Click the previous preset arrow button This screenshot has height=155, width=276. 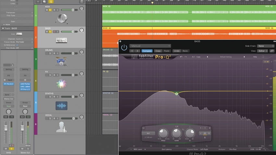132,51
